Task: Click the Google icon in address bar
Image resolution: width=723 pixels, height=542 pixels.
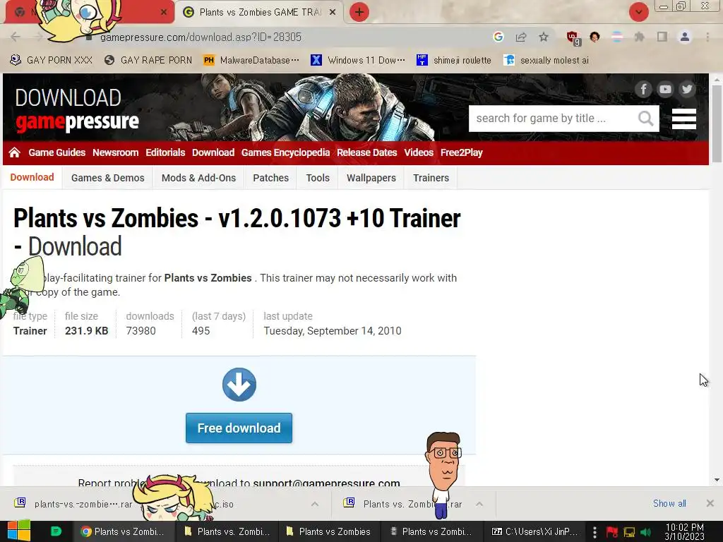Action: (x=498, y=37)
